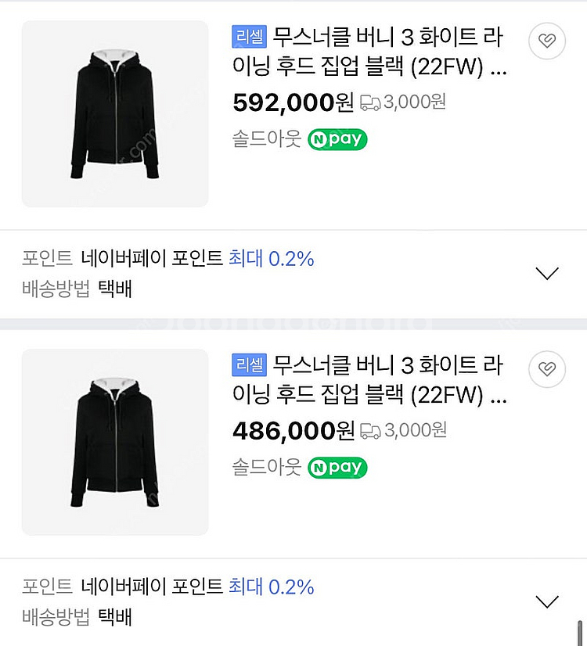The height and width of the screenshot is (646, 587).
Task: Click the Npay badge on second listing
Action: 337,468
